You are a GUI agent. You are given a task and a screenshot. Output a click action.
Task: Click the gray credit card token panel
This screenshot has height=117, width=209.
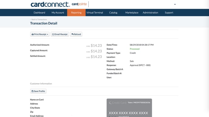[x=129, y=108]
